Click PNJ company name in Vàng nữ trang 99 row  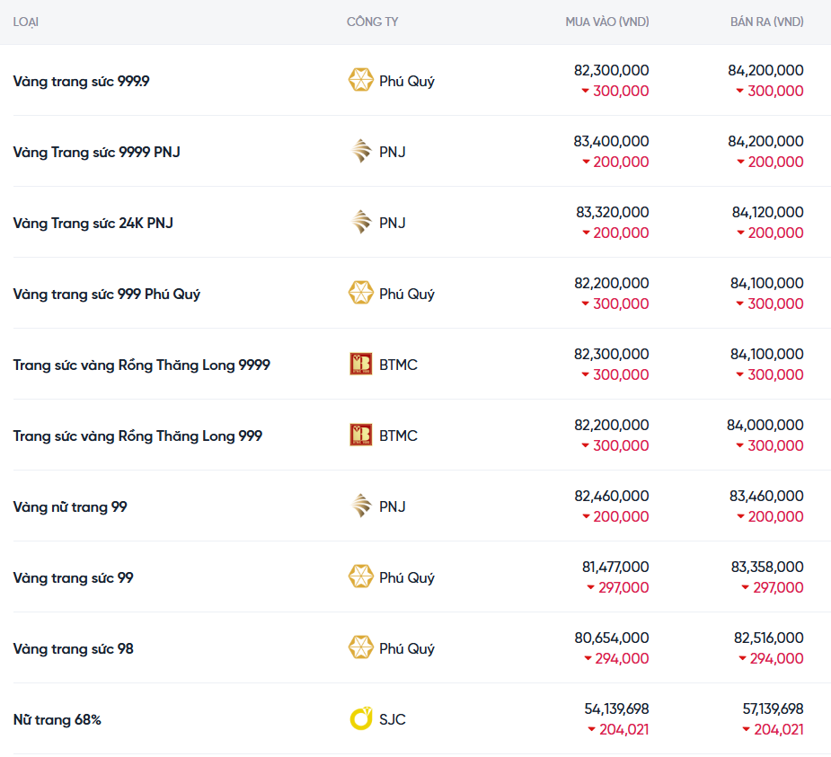(393, 507)
